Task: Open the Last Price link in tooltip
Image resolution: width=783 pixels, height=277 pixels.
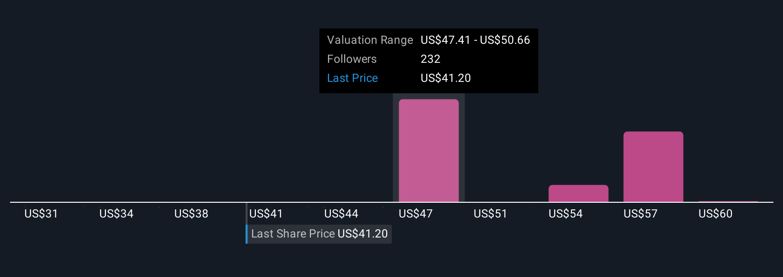Action: 352,78
